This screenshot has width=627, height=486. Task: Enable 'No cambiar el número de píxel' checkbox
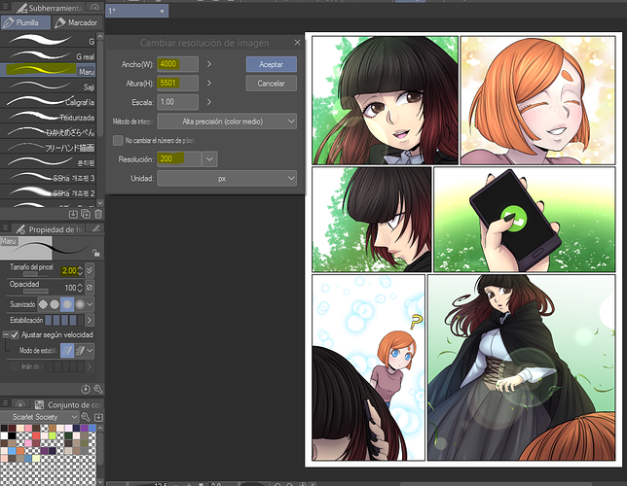[x=118, y=140]
